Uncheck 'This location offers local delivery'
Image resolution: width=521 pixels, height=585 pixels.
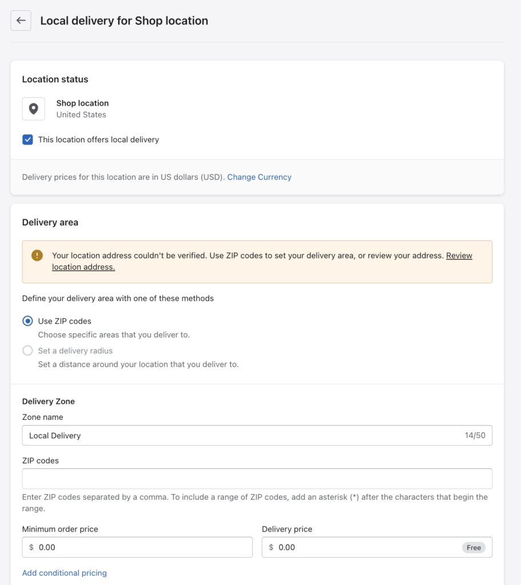pos(27,139)
